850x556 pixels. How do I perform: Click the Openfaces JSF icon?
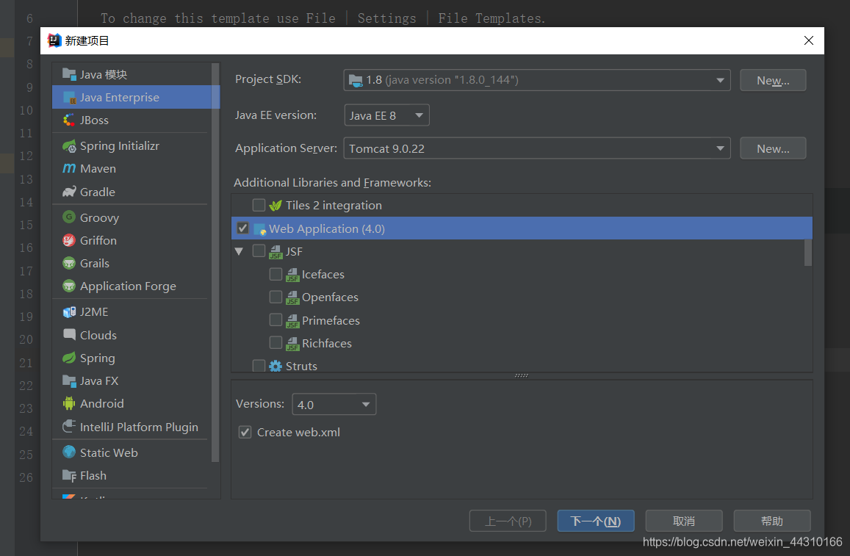[x=292, y=297]
